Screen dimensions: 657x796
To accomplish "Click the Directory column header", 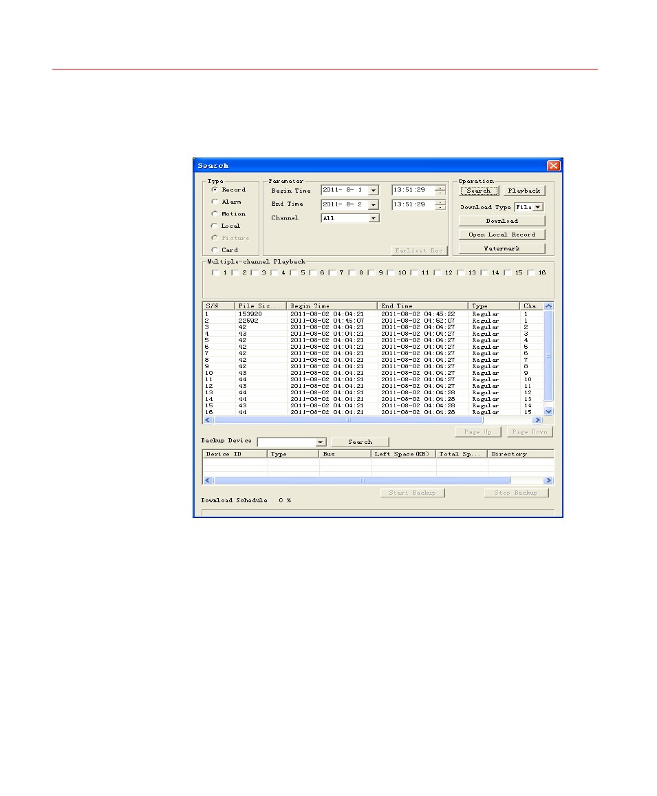I will click(x=520, y=454).
